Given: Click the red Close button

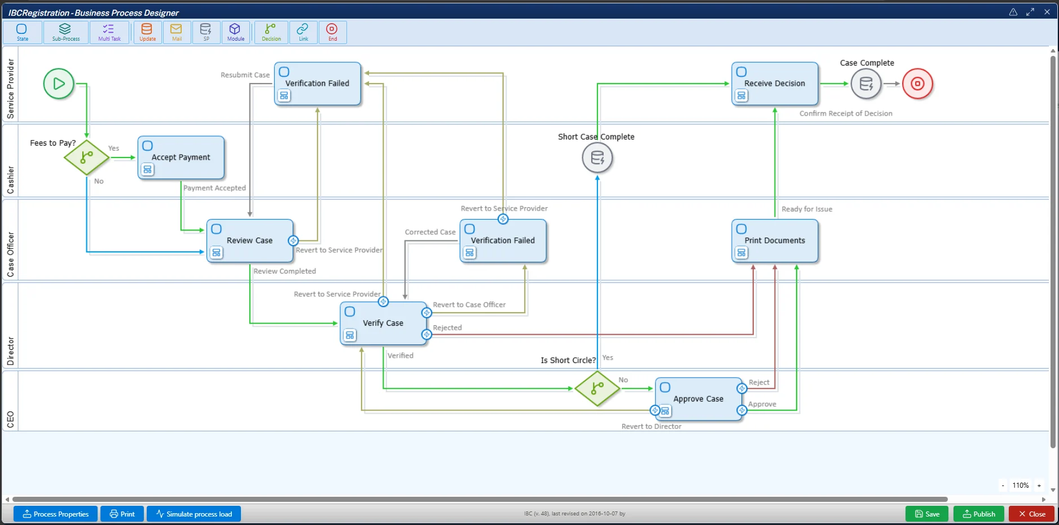Looking at the screenshot, I should 1032,514.
